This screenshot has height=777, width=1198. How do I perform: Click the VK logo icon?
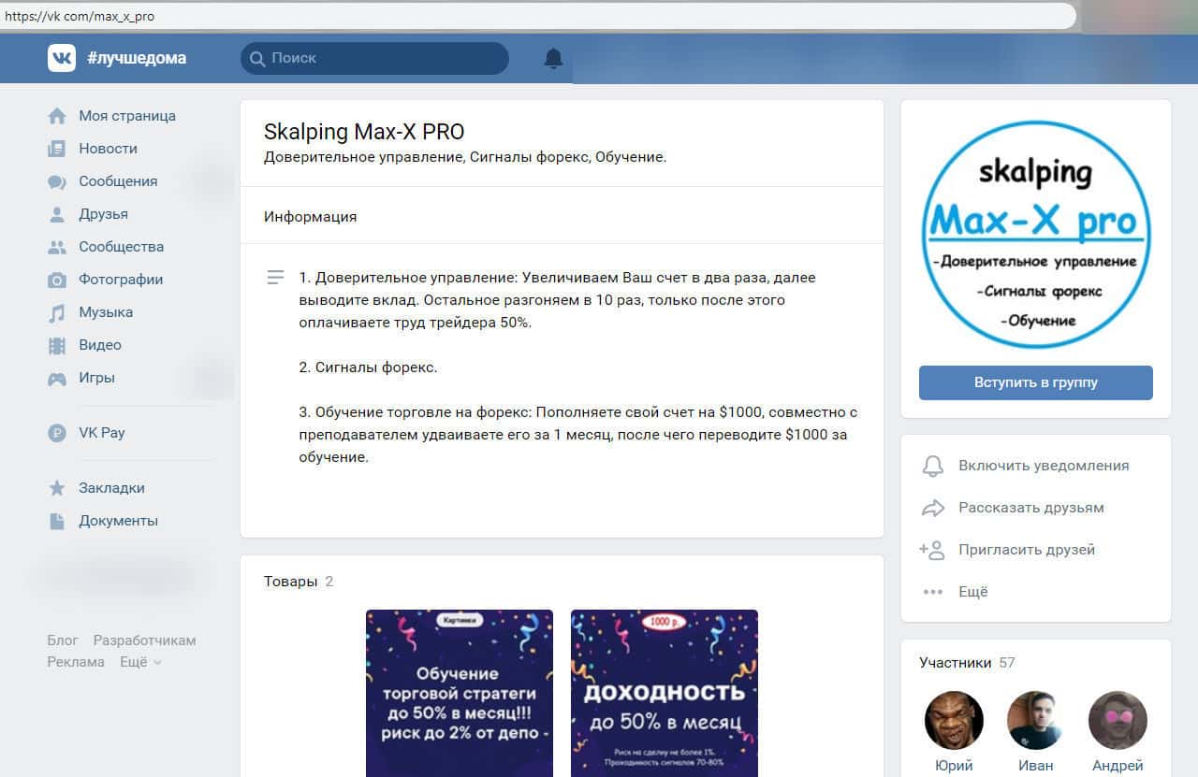coord(62,58)
